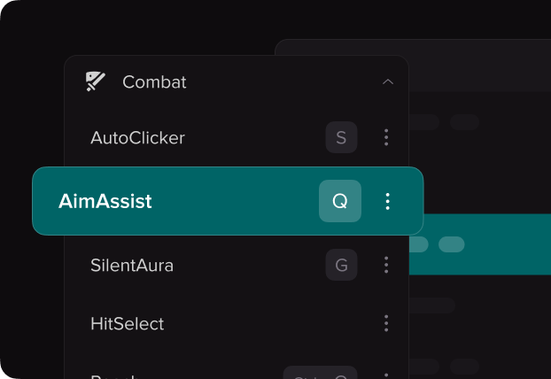Image resolution: width=551 pixels, height=379 pixels.
Task: Open the SilentAura three-dot options menu
Action: 386,265
